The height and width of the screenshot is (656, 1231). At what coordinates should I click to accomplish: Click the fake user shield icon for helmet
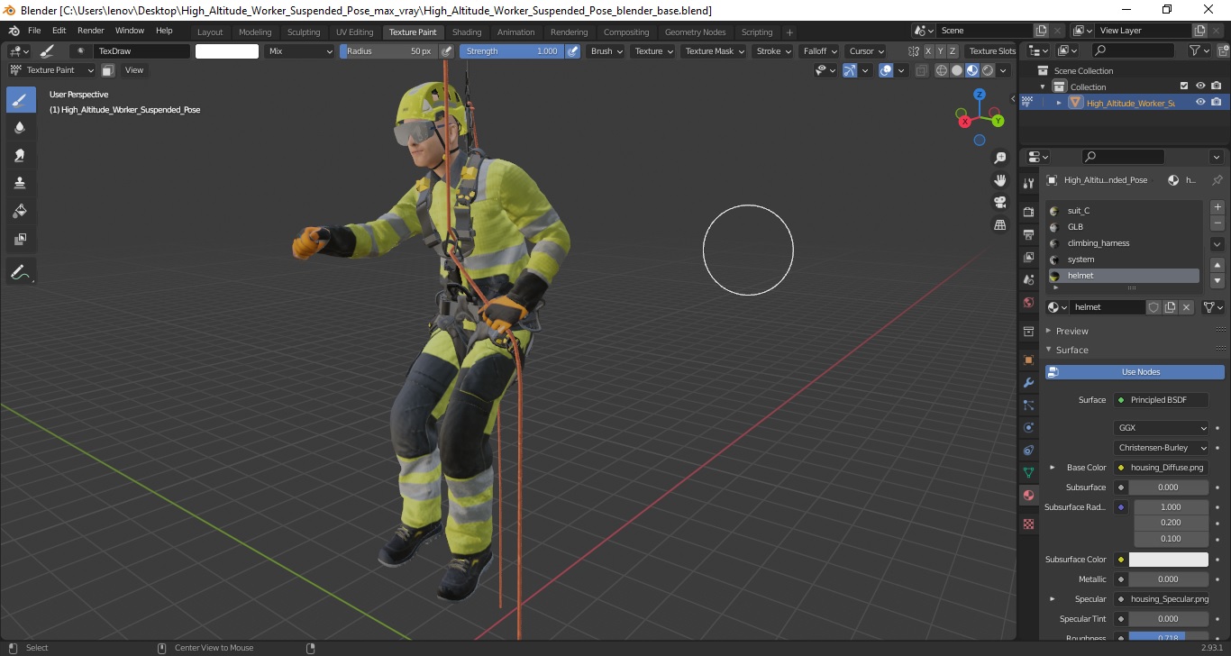coord(1153,307)
